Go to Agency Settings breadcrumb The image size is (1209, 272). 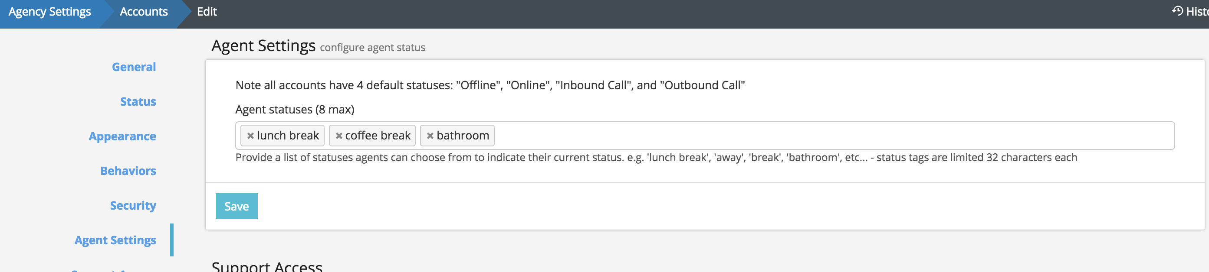pyautogui.click(x=50, y=12)
